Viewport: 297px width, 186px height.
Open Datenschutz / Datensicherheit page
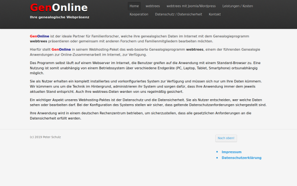[178, 14]
